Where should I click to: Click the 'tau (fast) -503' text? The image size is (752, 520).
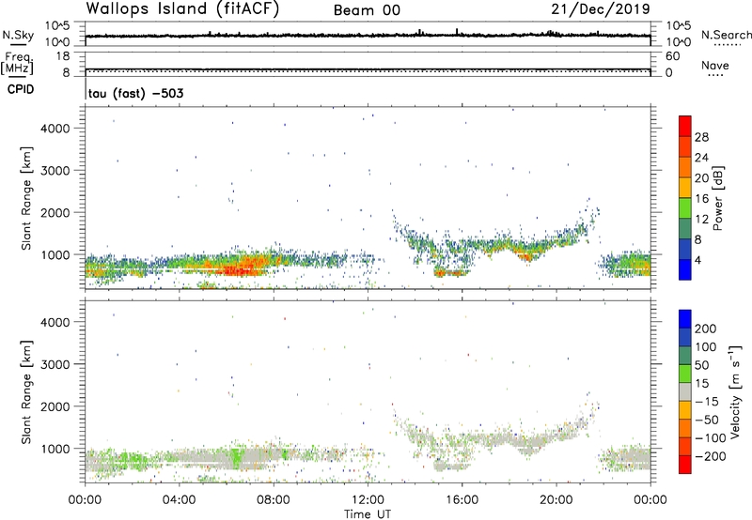(x=135, y=93)
